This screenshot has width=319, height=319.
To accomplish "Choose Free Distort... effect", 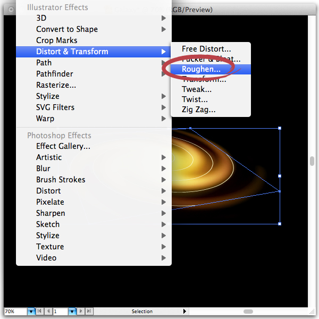I will (211, 49).
